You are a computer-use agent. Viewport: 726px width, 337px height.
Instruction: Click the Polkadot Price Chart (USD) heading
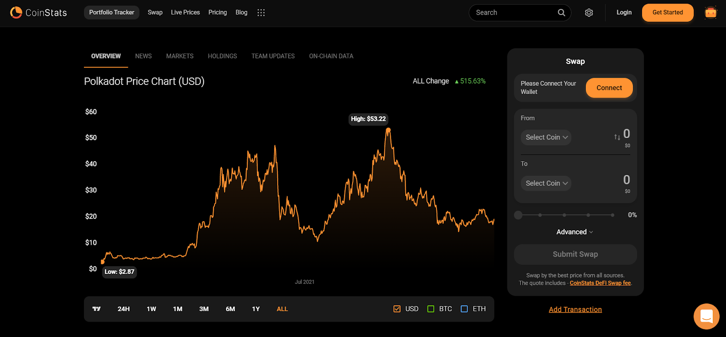pos(144,81)
